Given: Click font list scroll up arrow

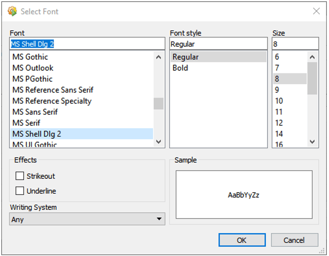Looking at the screenshot, I should pyautogui.click(x=159, y=57).
